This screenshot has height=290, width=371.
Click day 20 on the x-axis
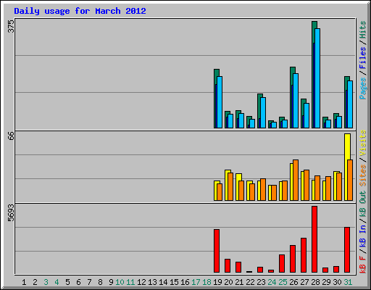pos(228,282)
